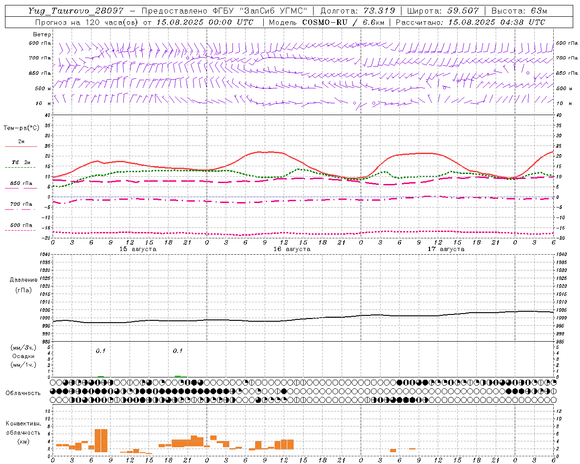Click the 'Давление' pressure panel label
Screen dimensions: 580x464
24,280
